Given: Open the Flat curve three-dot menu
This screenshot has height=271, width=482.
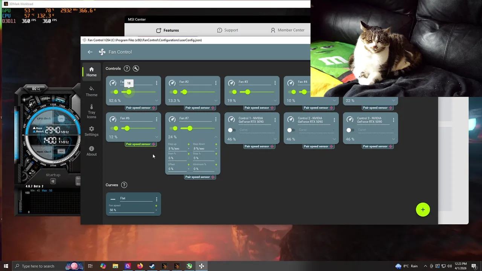Looking at the screenshot, I should tap(157, 199).
